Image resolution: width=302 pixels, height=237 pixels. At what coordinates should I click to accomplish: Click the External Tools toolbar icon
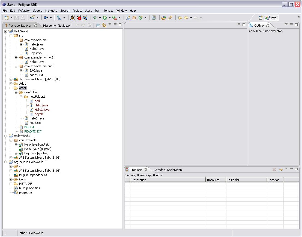[x=59, y=18]
